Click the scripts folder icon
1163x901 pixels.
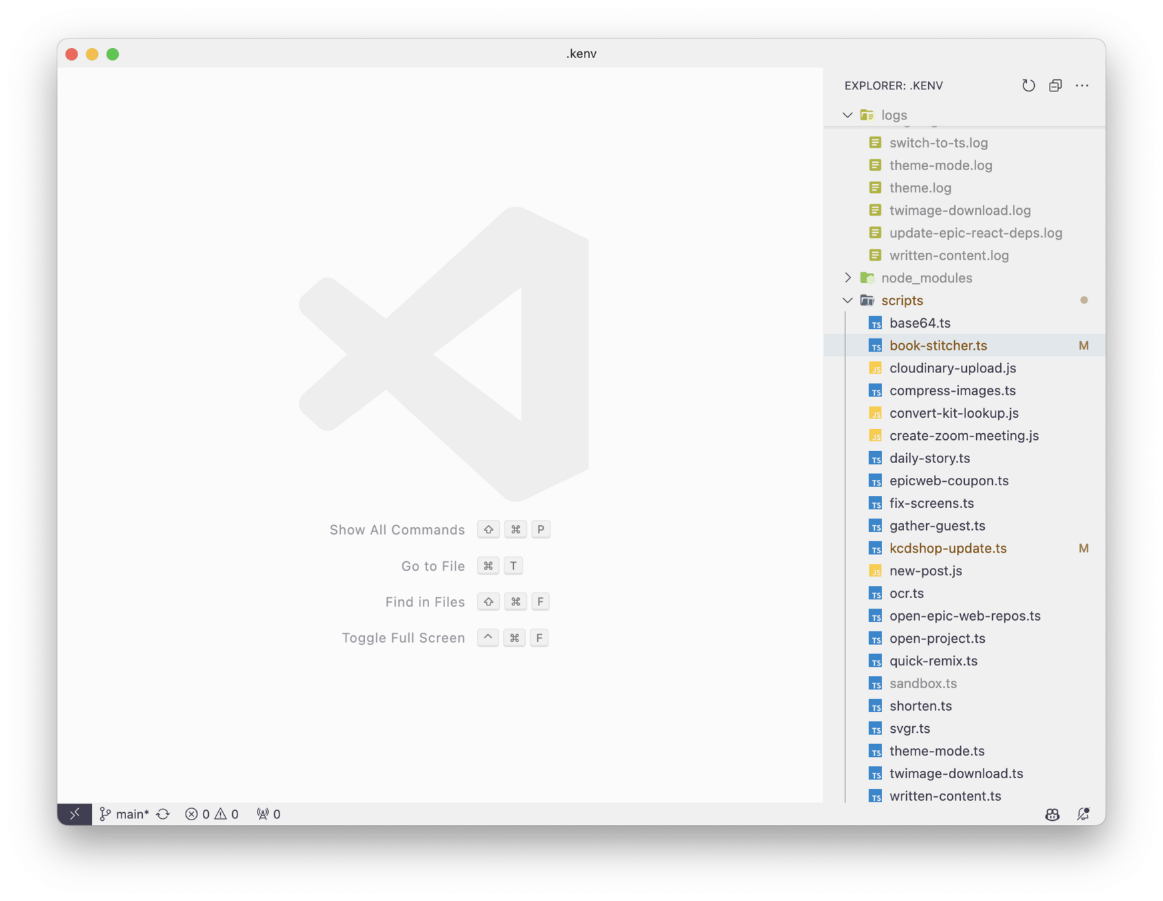click(x=867, y=300)
